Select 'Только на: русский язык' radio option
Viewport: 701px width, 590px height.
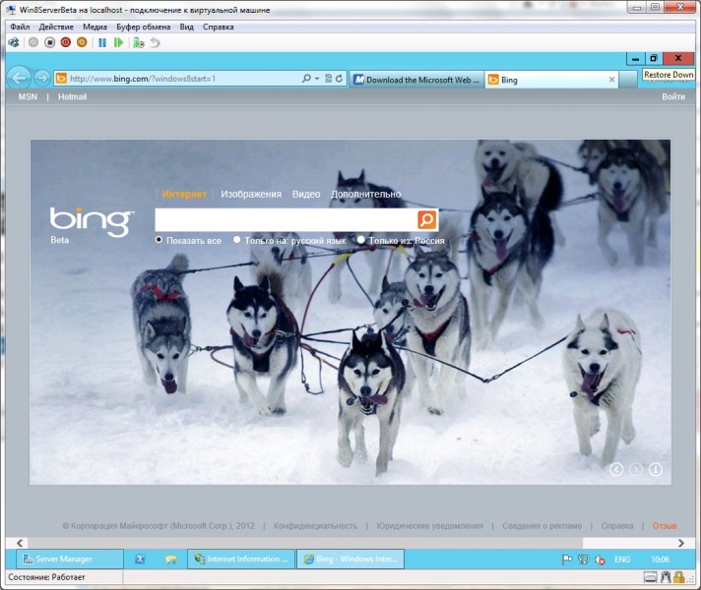237,240
